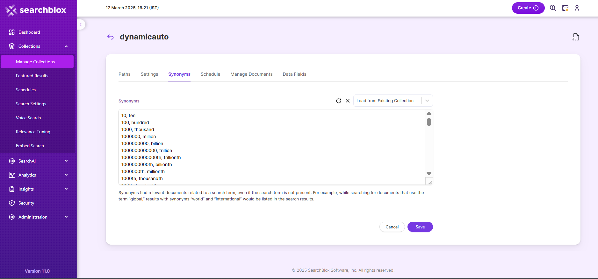This screenshot has height=279, width=598.
Task: Clear synonyms with the X icon
Action: (x=348, y=101)
